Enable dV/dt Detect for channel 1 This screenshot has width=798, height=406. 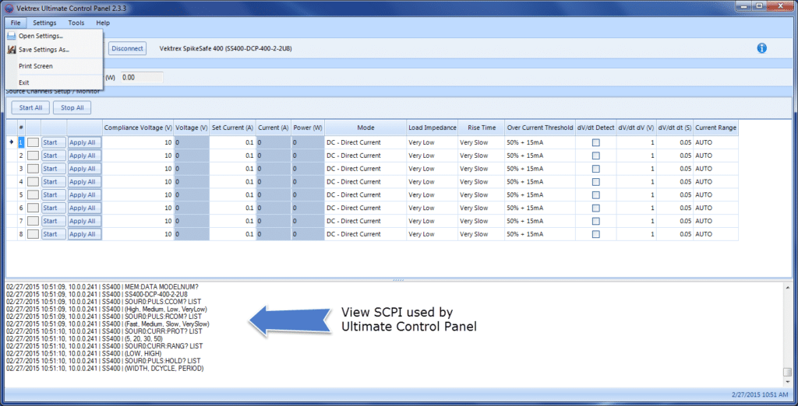click(x=596, y=142)
